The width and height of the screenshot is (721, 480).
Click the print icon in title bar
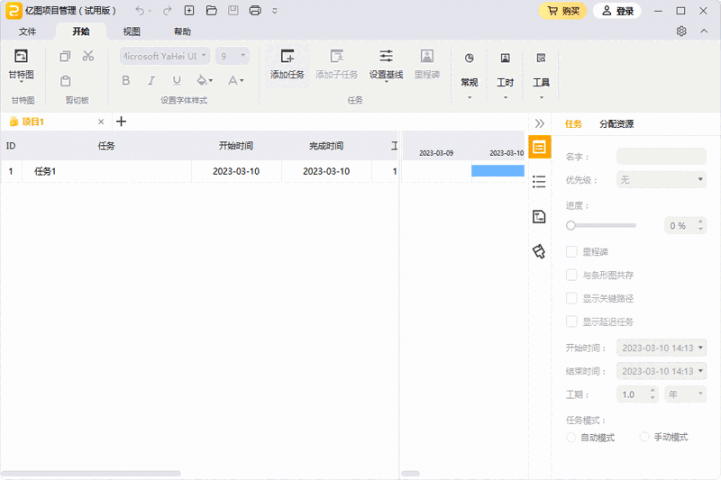[x=255, y=11]
